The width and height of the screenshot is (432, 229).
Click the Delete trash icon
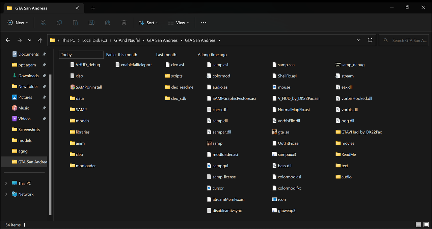click(124, 23)
